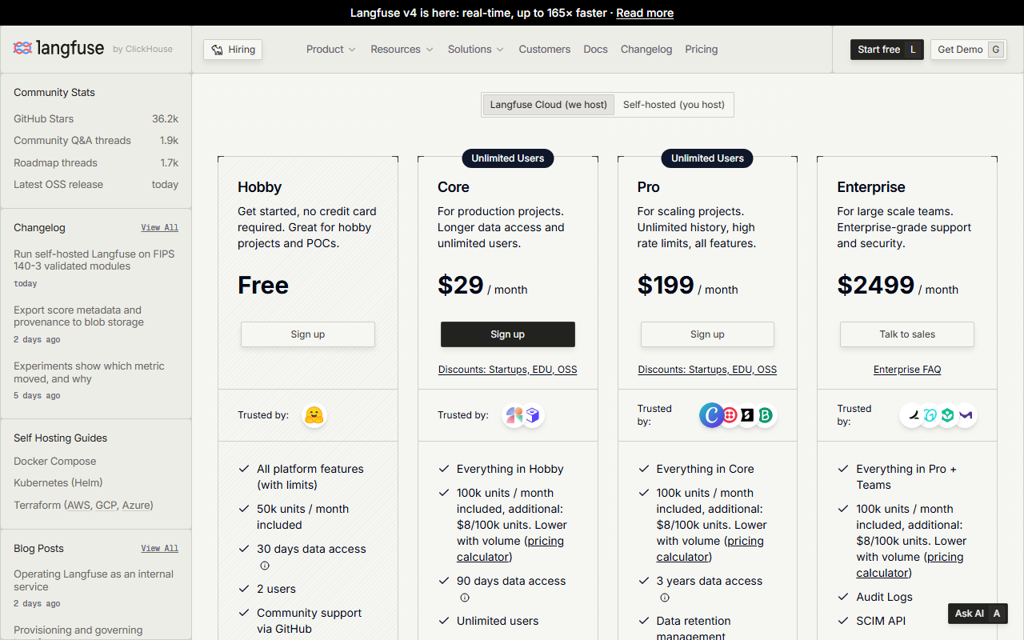1024x640 pixels.
Task: Expand the Resources menu
Action: click(402, 50)
